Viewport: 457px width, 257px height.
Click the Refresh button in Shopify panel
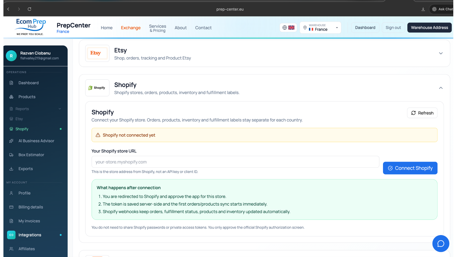coord(422,113)
